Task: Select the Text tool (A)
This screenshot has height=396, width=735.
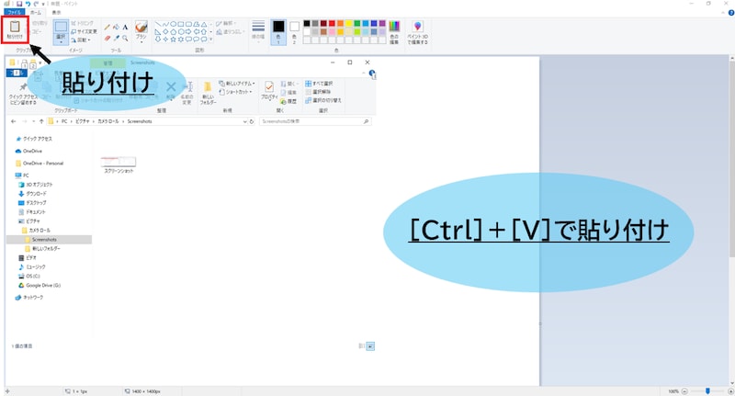Action: pos(125,28)
